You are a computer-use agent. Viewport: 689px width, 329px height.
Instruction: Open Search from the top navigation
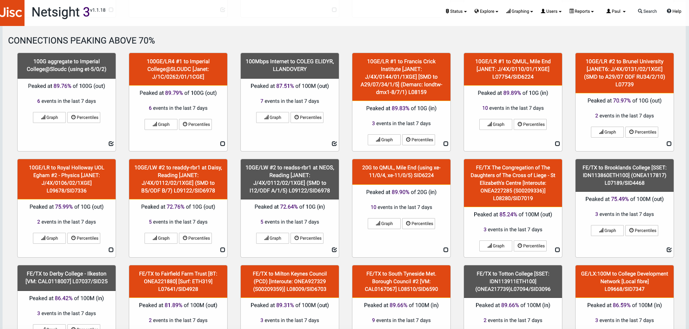(x=647, y=11)
